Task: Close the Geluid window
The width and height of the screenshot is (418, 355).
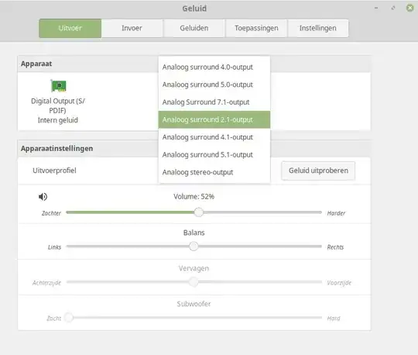Action: pos(410,8)
